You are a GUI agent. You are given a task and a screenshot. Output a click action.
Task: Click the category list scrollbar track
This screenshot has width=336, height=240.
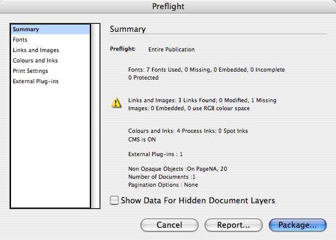pos(95,116)
